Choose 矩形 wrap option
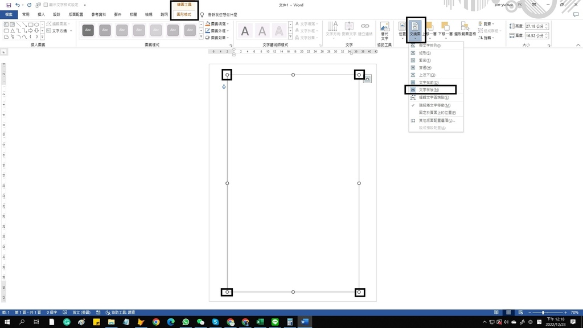The image size is (583, 328). (x=436, y=53)
